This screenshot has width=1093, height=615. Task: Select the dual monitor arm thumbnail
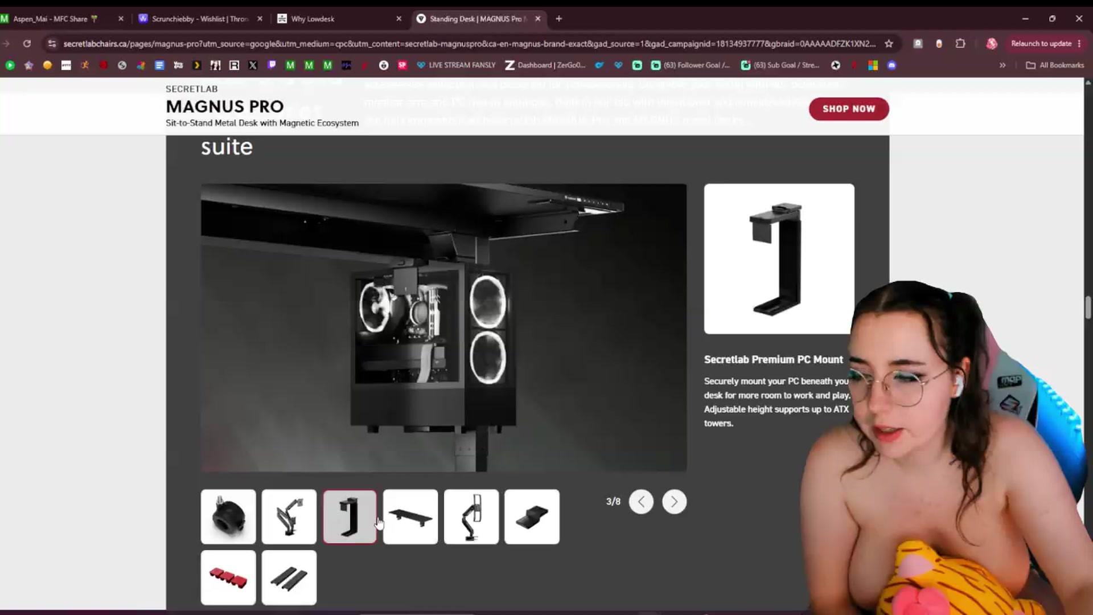coord(289,516)
